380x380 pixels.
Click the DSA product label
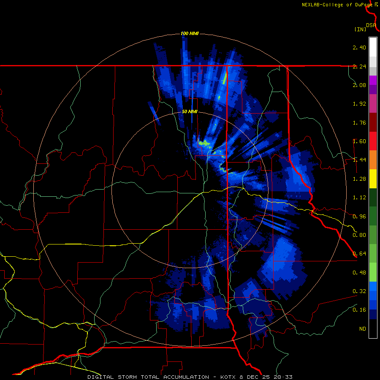click(371, 25)
